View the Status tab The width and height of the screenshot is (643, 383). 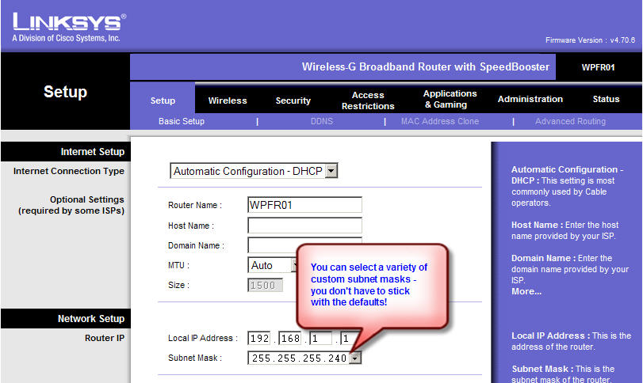606,99
